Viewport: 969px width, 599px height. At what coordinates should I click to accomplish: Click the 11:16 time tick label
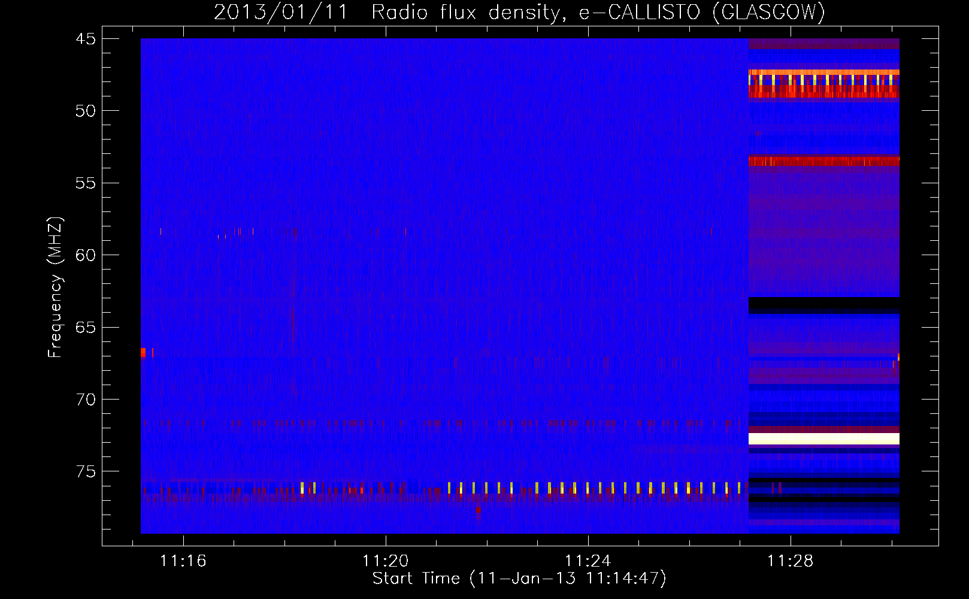click(x=183, y=561)
